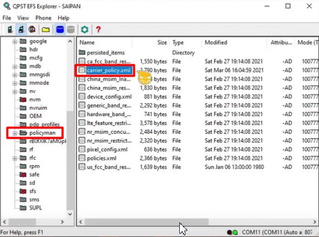
Task: Expand the policyman folder node
Action: coord(15,133)
